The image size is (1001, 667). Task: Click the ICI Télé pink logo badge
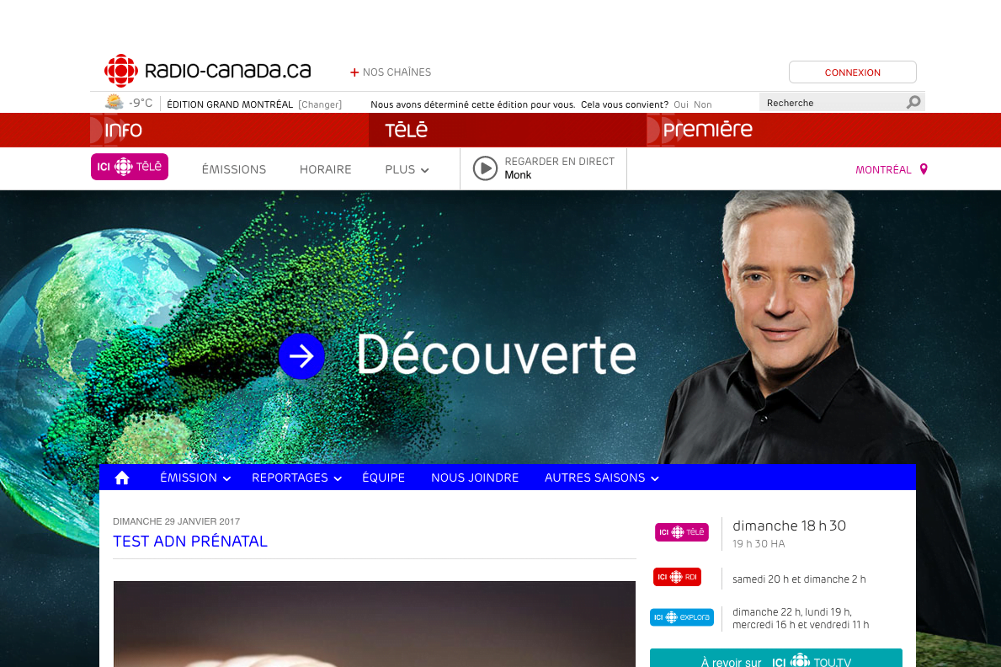(130, 167)
